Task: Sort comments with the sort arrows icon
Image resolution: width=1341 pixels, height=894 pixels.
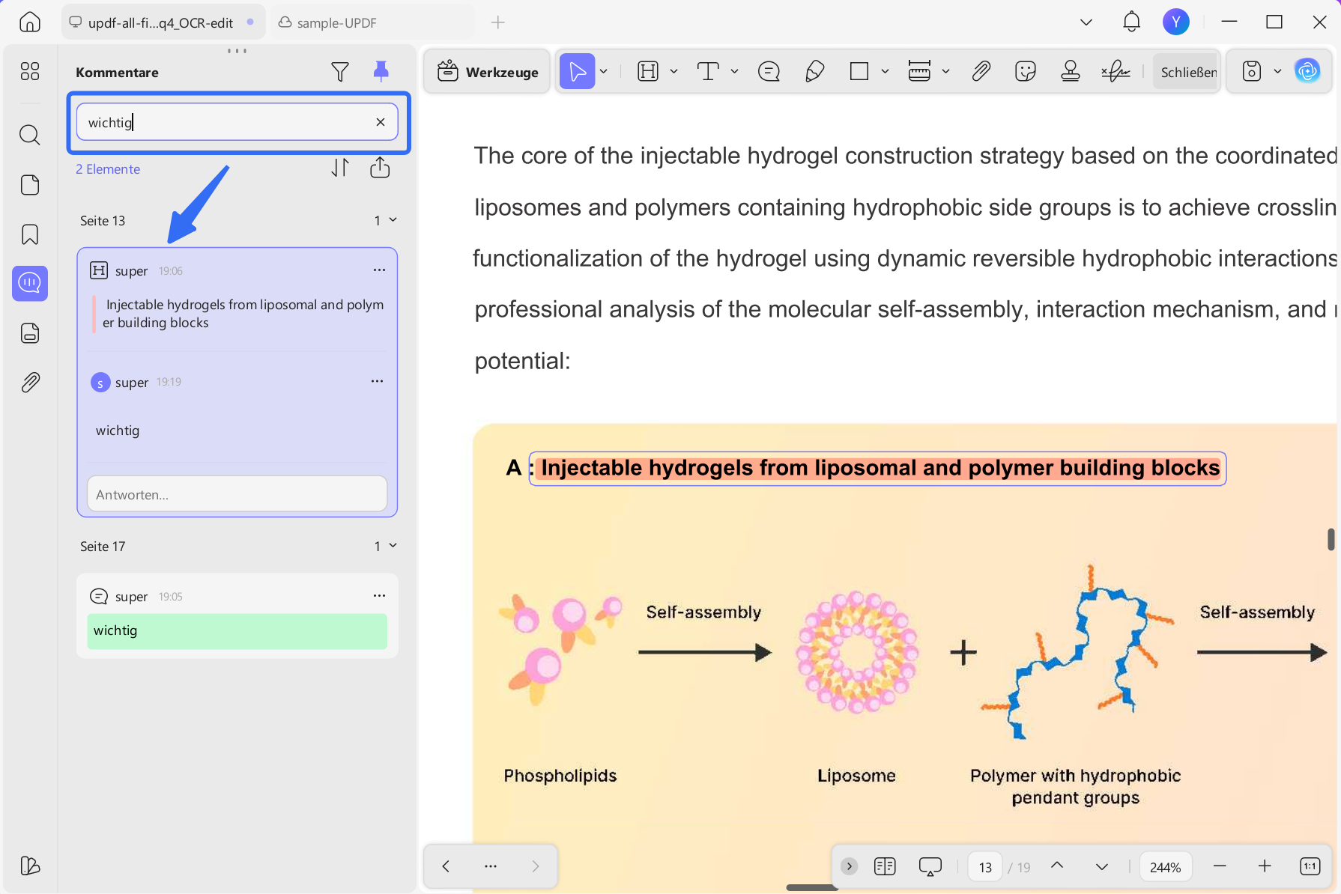Action: click(x=340, y=168)
